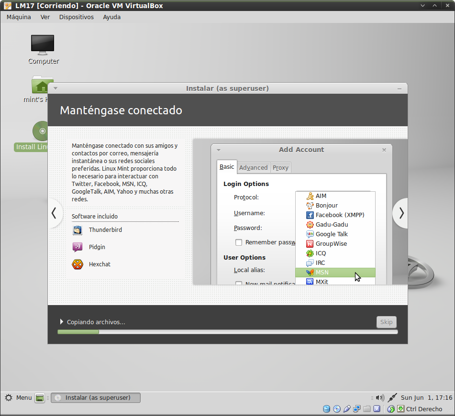455x416 pixels.
Task: Expand the Copiando archivos details triangle
Action: pos(62,322)
